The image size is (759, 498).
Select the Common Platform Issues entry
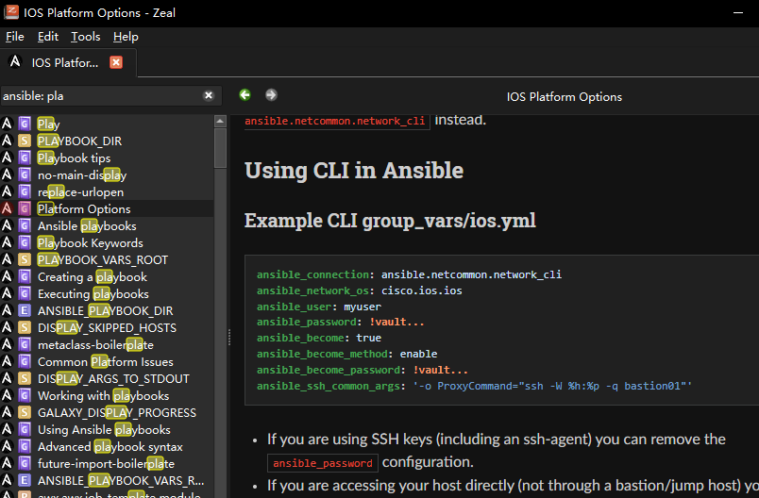(x=107, y=361)
